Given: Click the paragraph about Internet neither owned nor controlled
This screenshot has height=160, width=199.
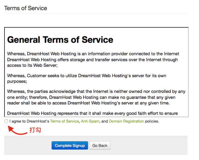Looking at the screenshot, I should 96,97.
